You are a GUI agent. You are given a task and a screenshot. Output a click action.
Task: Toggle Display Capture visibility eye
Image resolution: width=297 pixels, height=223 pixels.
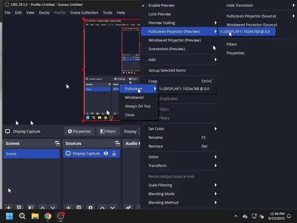coord(106,153)
